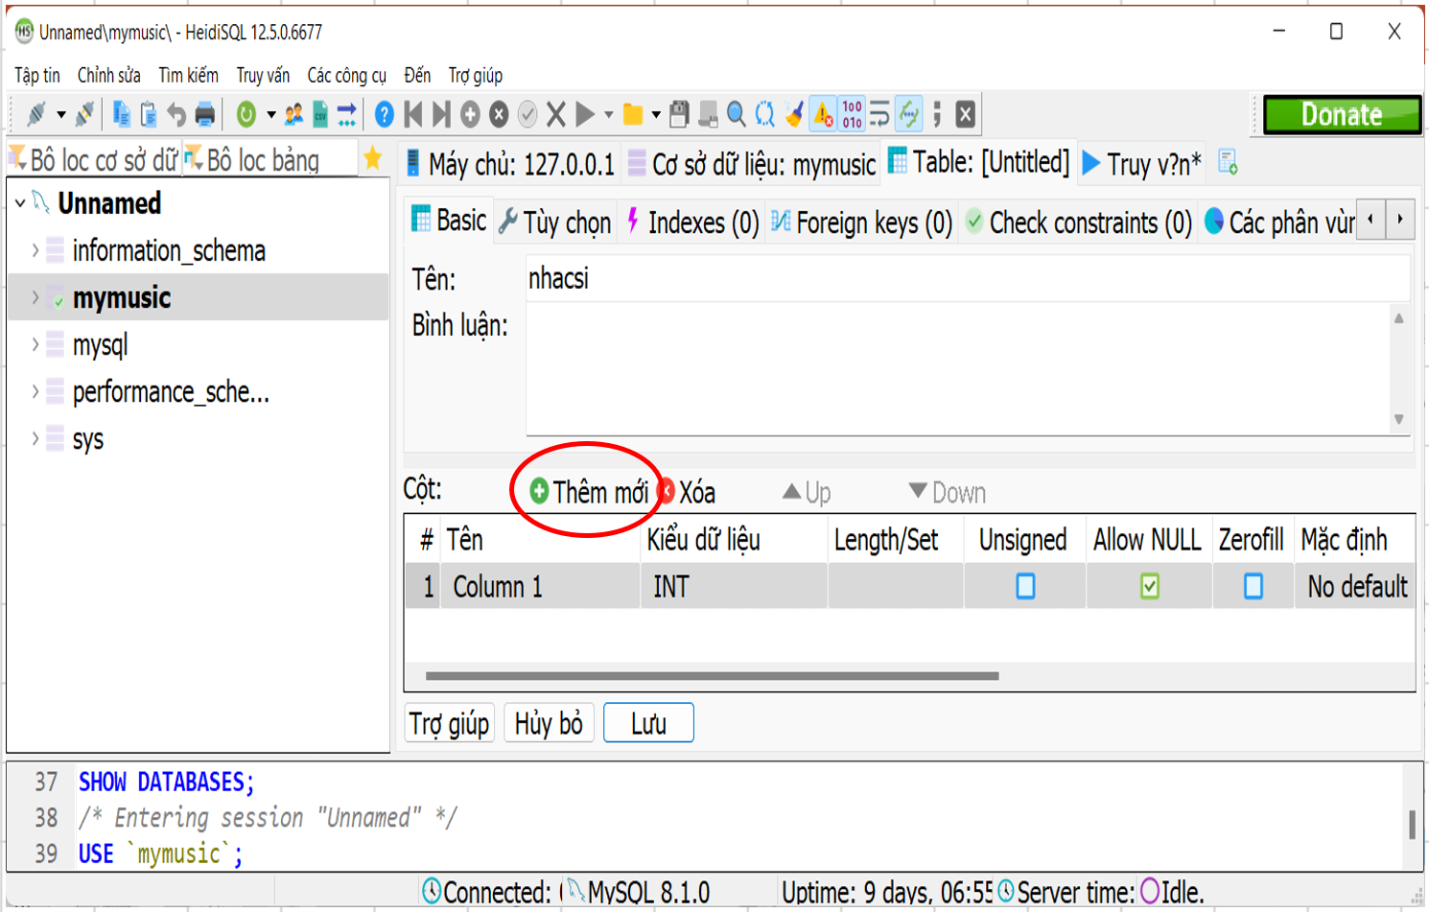
Task: Collapse the Unnamed session tree node
Action: click(20, 203)
